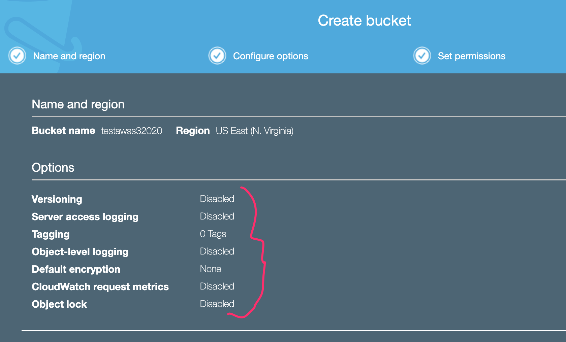Image resolution: width=566 pixels, height=342 pixels.
Task: Click the Default encryption label
Action: click(76, 269)
